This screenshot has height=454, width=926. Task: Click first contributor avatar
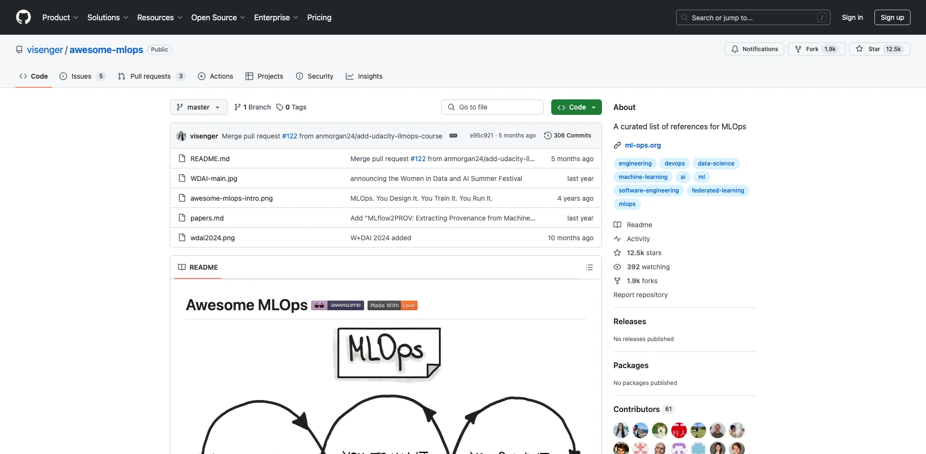pyautogui.click(x=621, y=430)
